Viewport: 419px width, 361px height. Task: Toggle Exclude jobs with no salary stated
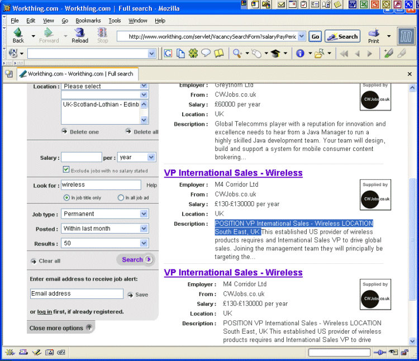click(66, 169)
